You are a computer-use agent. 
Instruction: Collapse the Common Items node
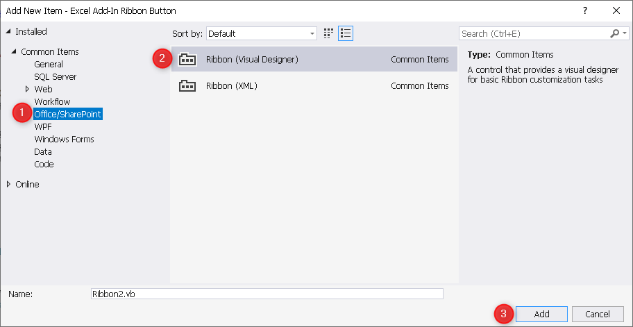pyautogui.click(x=14, y=51)
